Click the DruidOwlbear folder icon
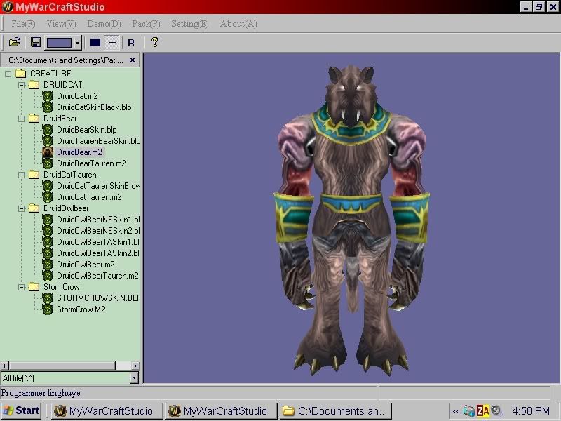Image resolution: width=561 pixels, height=421 pixels. (34, 208)
